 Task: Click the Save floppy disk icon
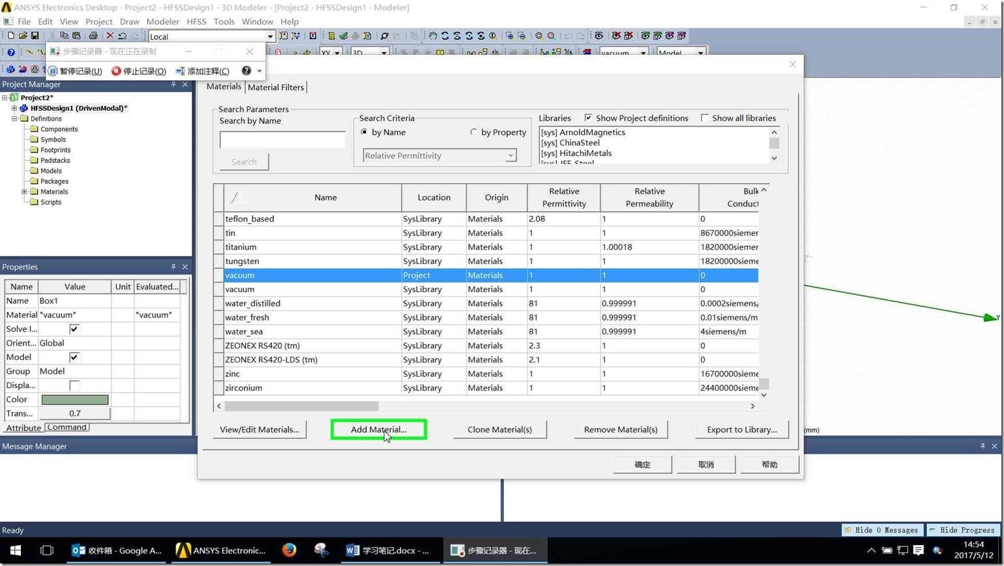[x=35, y=36]
